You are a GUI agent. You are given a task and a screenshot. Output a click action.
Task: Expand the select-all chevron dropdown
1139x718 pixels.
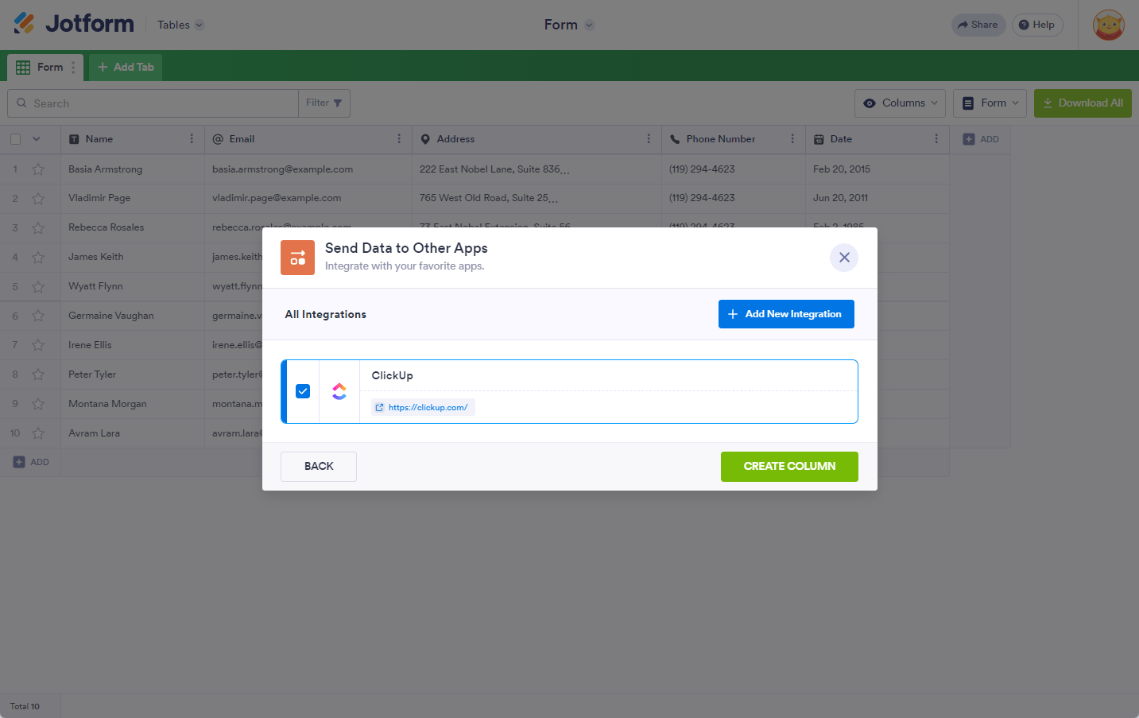coord(37,139)
